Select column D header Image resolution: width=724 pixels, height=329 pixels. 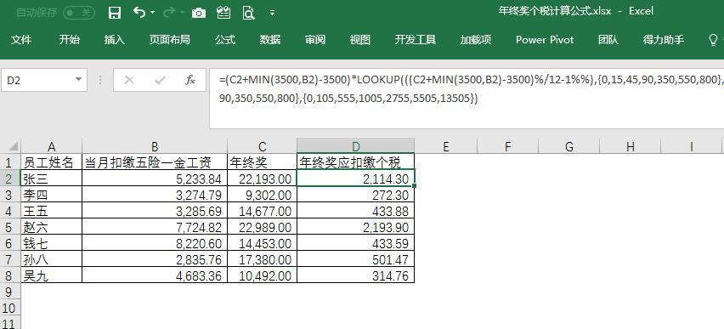coord(355,146)
